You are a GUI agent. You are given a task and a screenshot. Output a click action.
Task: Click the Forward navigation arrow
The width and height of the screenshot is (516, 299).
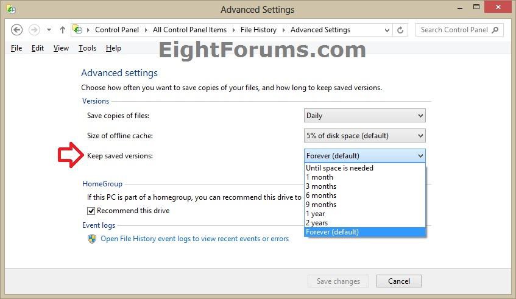click(34, 30)
